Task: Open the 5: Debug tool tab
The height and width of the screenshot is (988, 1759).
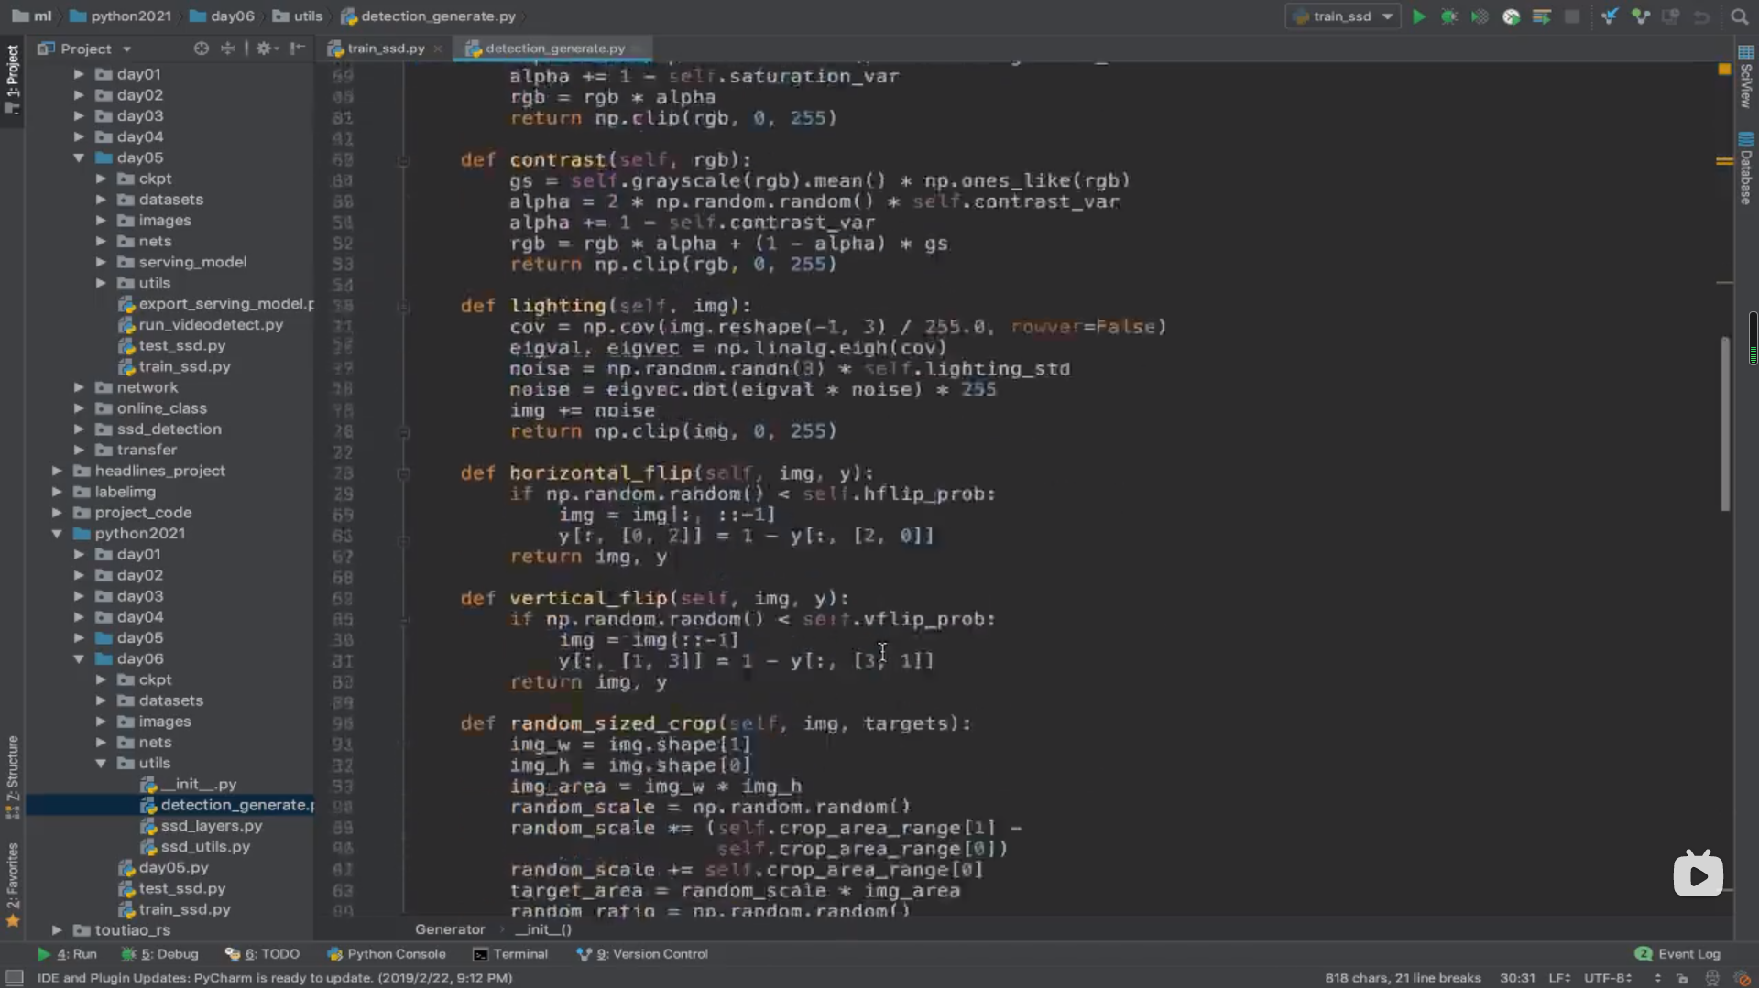Action: coord(160,954)
